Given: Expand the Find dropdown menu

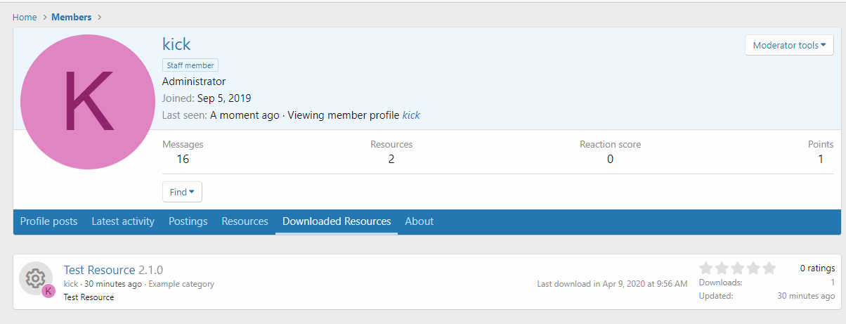Looking at the screenshot, I should coord(182,192).
